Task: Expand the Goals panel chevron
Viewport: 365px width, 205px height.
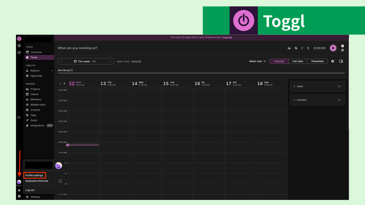Action: [x=294, y=86]
